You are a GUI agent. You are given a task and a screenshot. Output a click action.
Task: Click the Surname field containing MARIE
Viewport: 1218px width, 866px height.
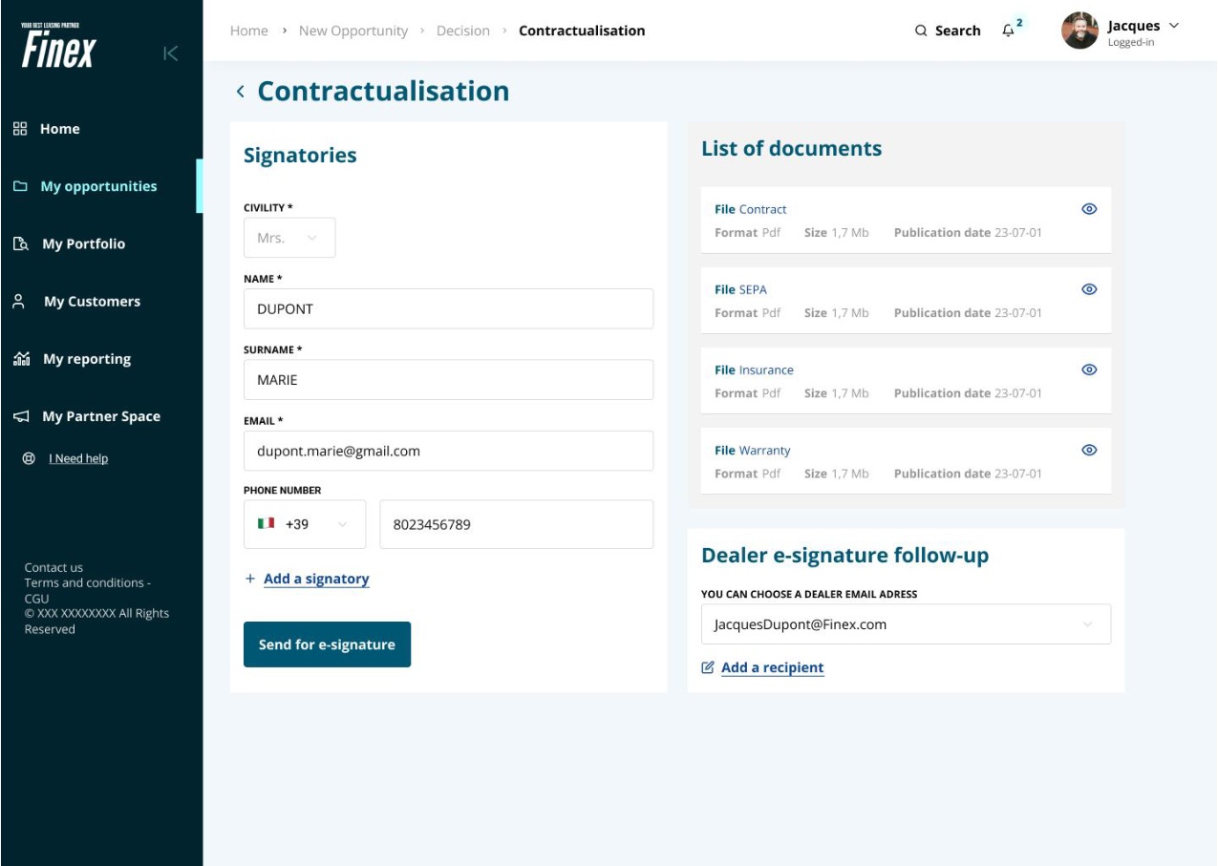pos(449,379)
